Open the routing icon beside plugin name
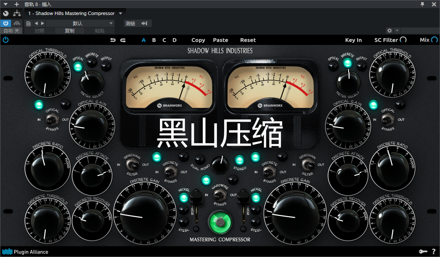The height and width of the screenshot is (257, 440). point(17,13)
